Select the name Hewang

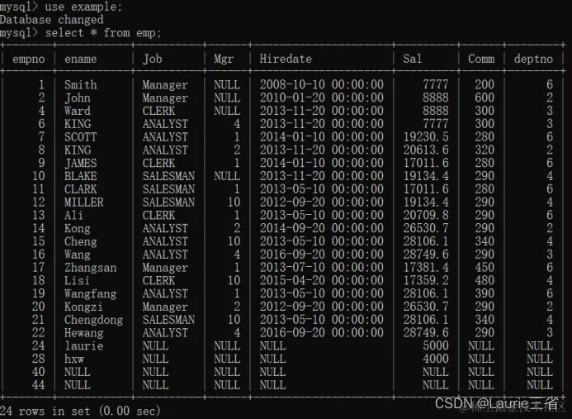(84, 333)
